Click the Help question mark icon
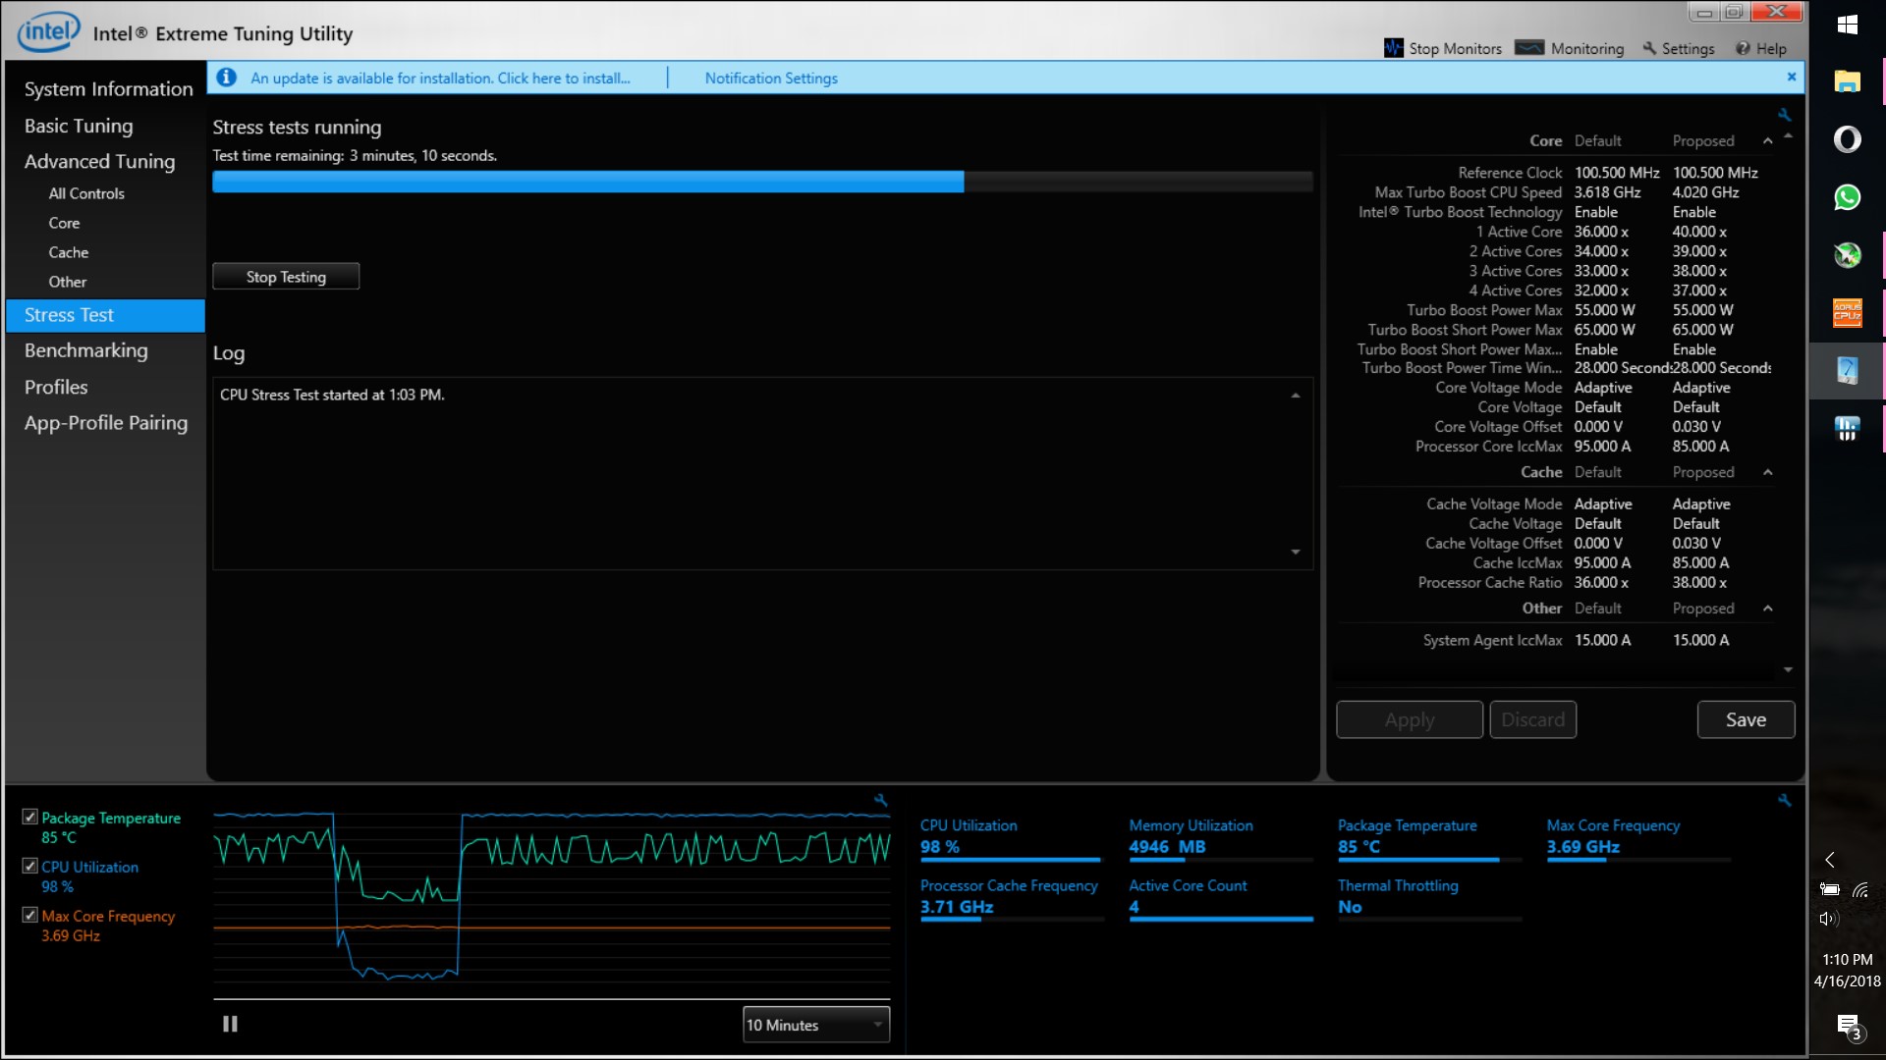The image size is (1886, 1060). [x=1743, y=48]
